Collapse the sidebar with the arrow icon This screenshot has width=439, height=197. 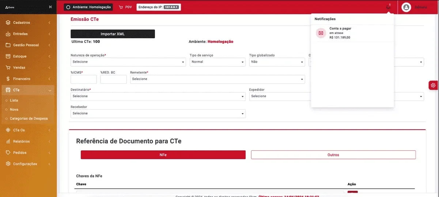50,7
